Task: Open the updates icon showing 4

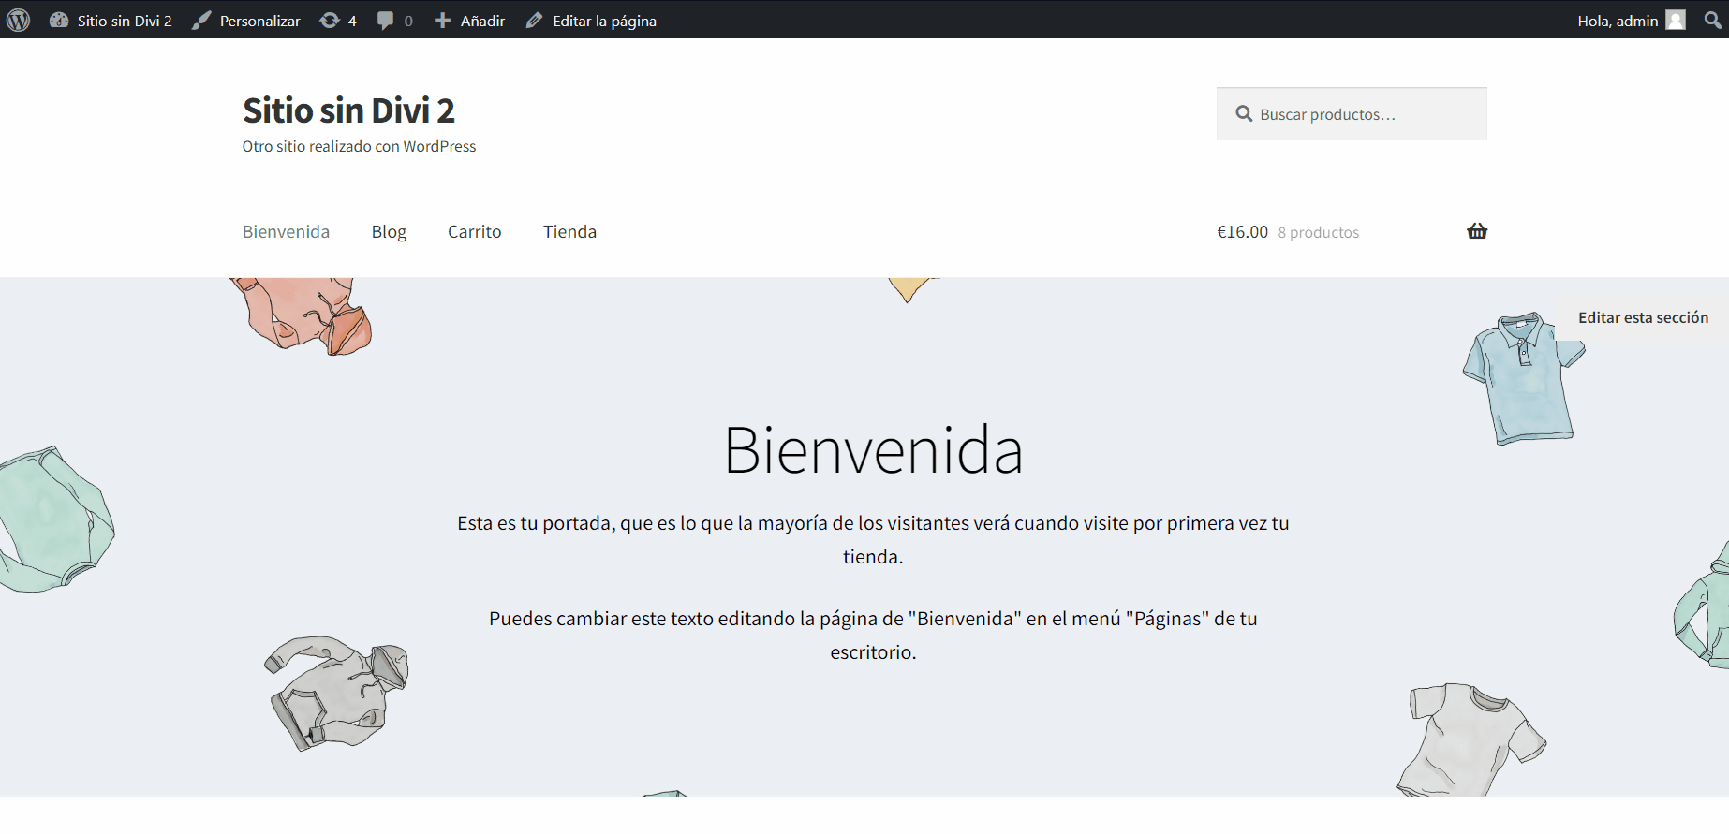Action: click(x=330, y=21)
